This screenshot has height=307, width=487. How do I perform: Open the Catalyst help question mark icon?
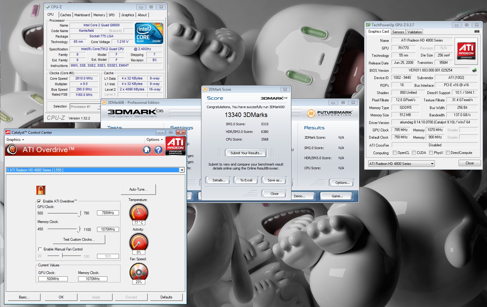(158, 150)
